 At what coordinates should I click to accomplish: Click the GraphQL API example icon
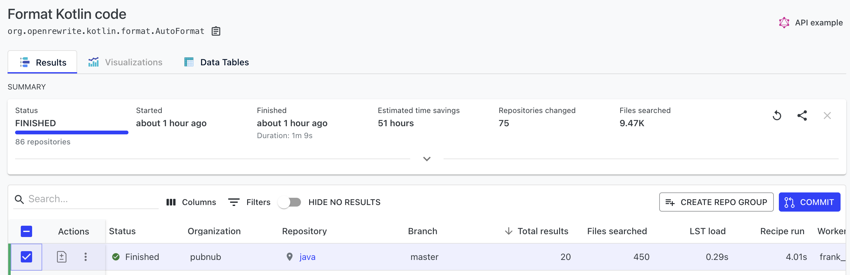(784, 23)
